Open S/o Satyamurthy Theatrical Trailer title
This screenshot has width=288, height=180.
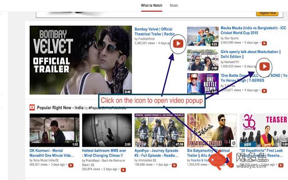(x=208, y=153)
